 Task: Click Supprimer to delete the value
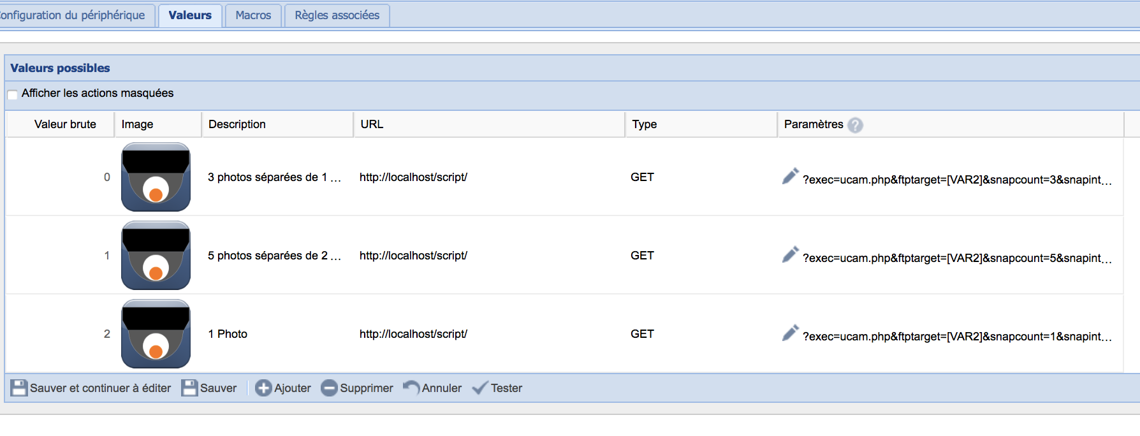tap(357, 388)
